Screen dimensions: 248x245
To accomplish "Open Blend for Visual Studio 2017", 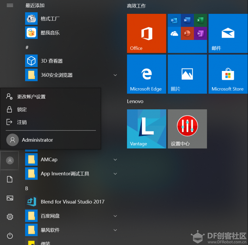I will pyautogui.click(x=72, y=202).
